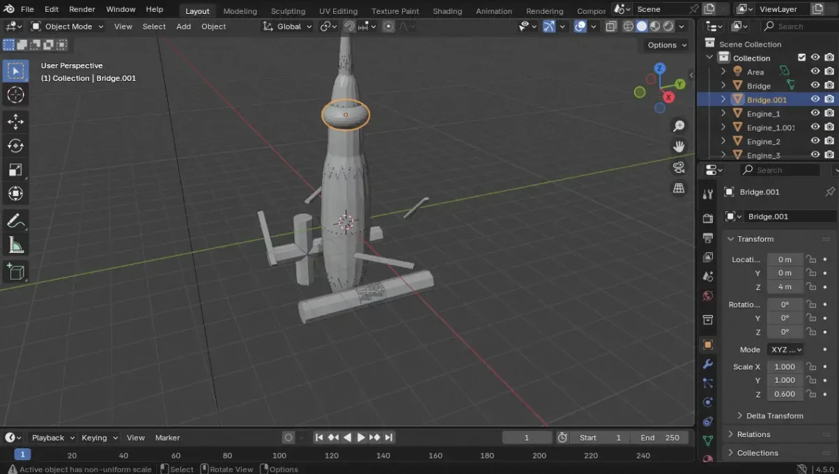839x474 pixels.
Task: Toggle Collection exclude checkbox
Action: coord(801,57)
